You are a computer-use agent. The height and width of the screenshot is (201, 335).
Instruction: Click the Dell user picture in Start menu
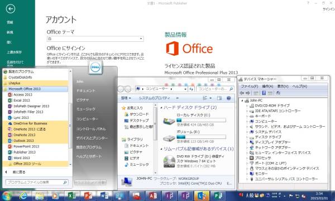pyautogui.click(x=95, y=68)
